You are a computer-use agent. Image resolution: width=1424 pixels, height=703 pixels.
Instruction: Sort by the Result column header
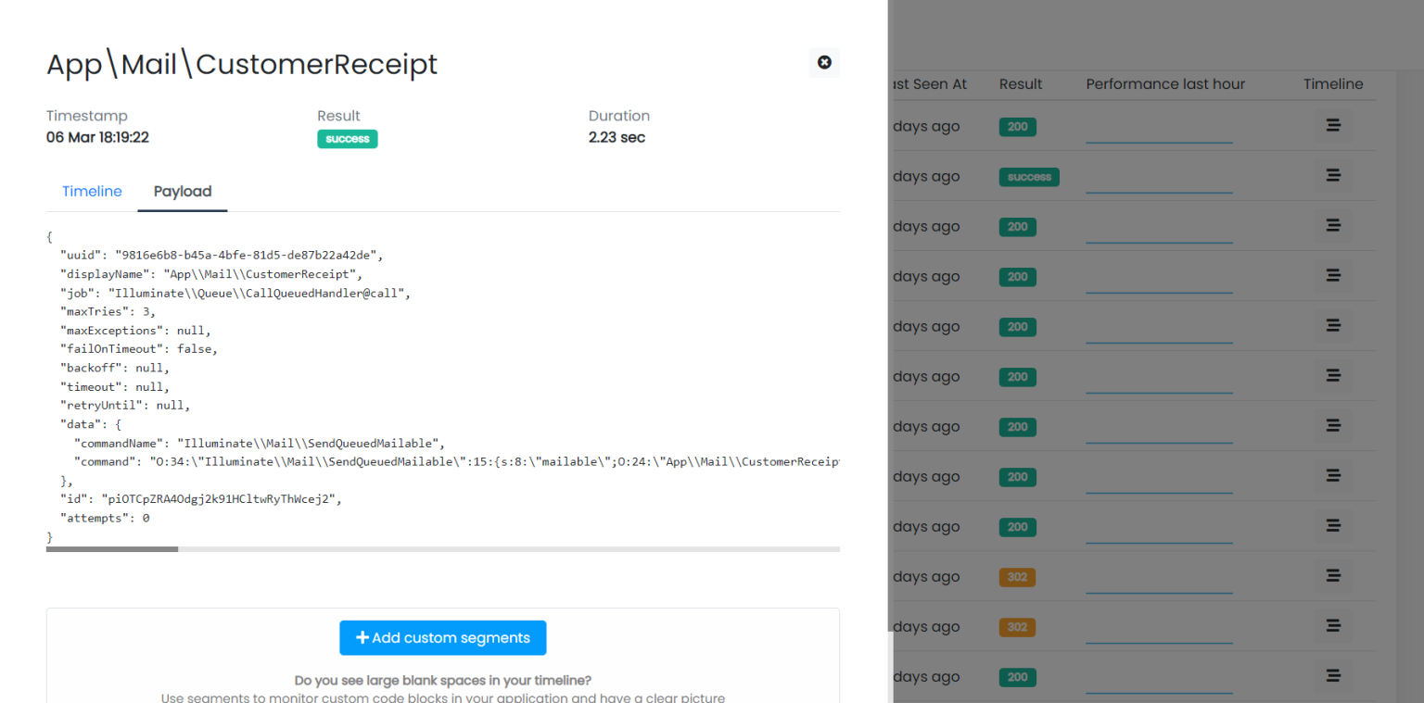pyautogui.click(x=1020, y=83)
